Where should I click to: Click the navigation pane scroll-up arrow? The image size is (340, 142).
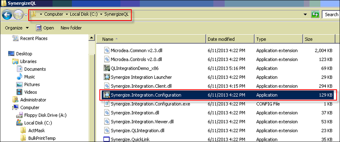point(92,38)
